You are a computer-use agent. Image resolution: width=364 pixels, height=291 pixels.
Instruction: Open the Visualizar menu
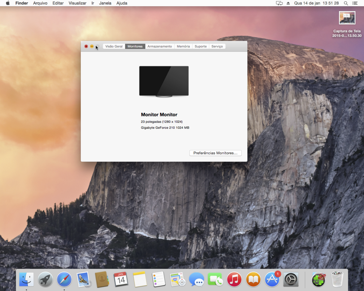77,3
